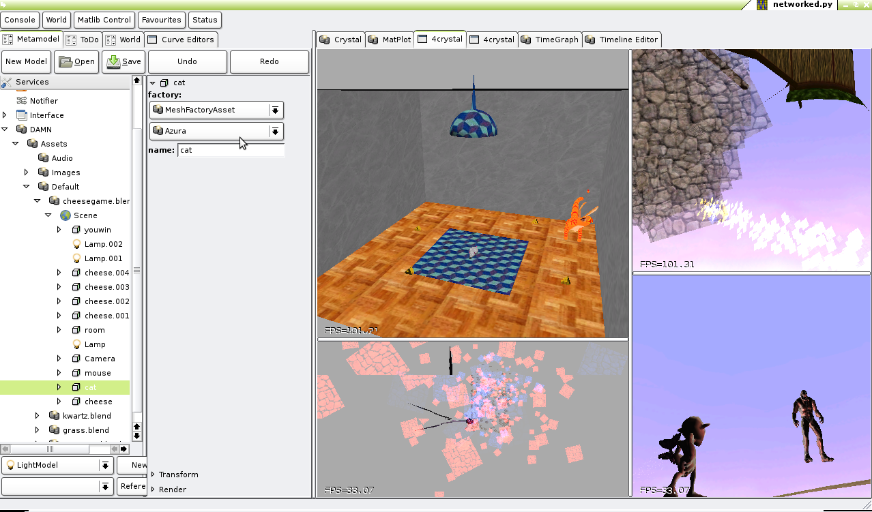Click the Open folder icon button
872x512 pixels.
point(66,61)
